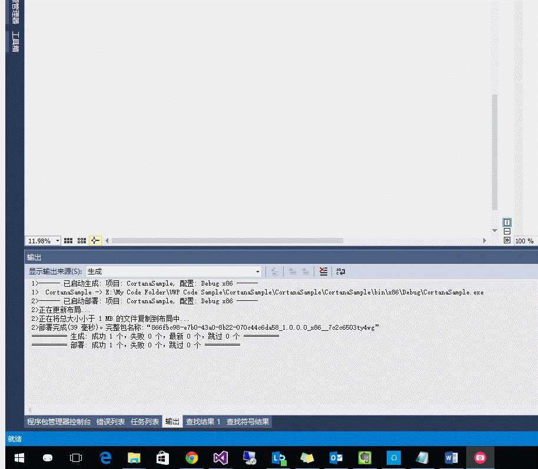Click the designer's horizontal scrollbar thumb

click(227, 241)
